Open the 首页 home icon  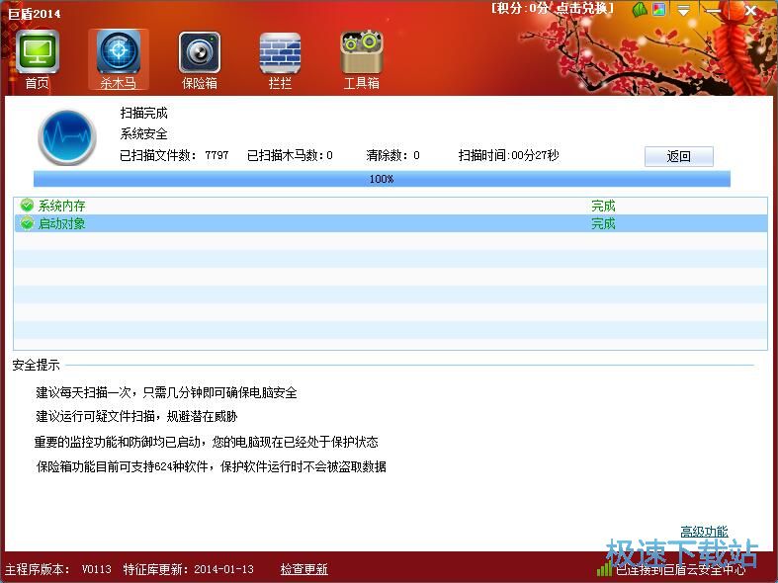pyautogui.click(x=38, y=57)
